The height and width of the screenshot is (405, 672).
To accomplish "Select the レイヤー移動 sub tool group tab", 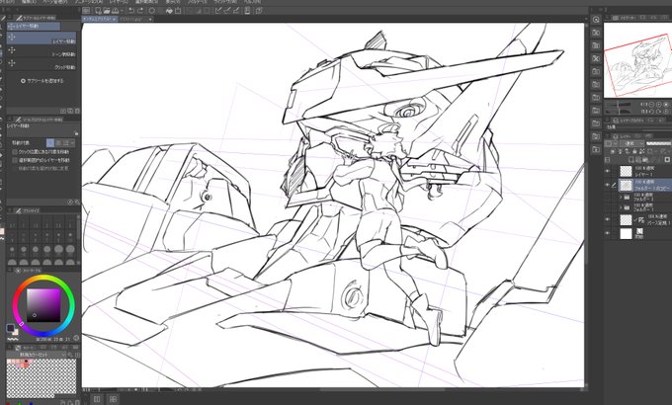I will tap(34, 26).
